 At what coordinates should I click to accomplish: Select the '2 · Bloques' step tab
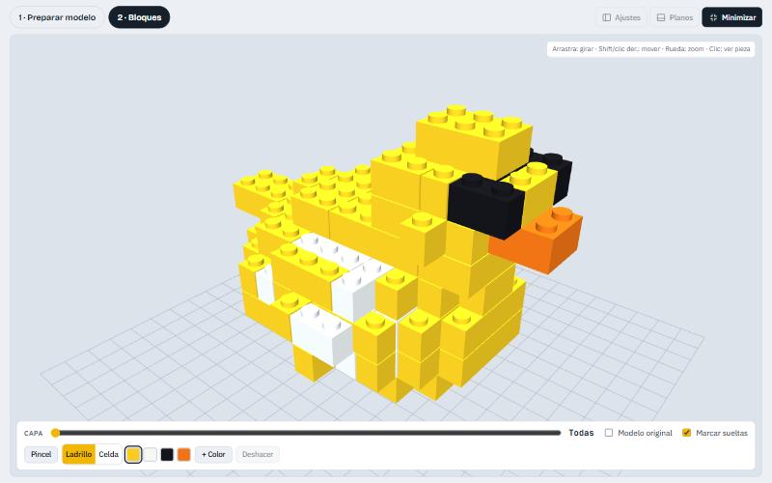pos(139,17)
